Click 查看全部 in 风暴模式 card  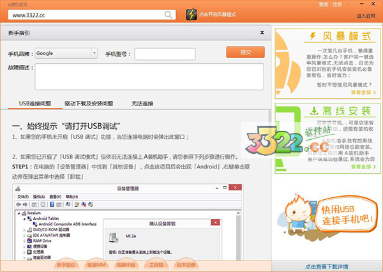[363, 92]
